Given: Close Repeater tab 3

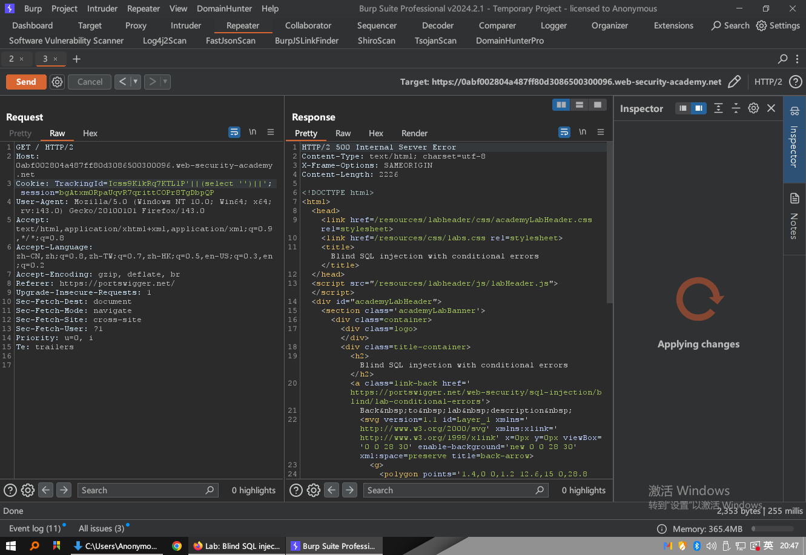Looking at the screenshot, I should tap(55, 59).
